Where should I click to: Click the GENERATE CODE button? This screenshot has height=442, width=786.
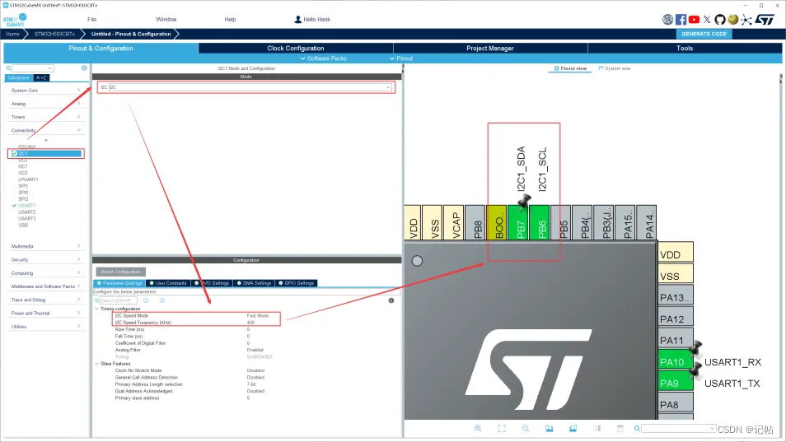click(704, 34)
